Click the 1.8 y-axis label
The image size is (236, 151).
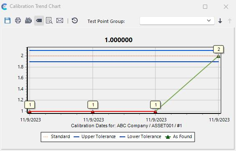(x=20, y=67)
